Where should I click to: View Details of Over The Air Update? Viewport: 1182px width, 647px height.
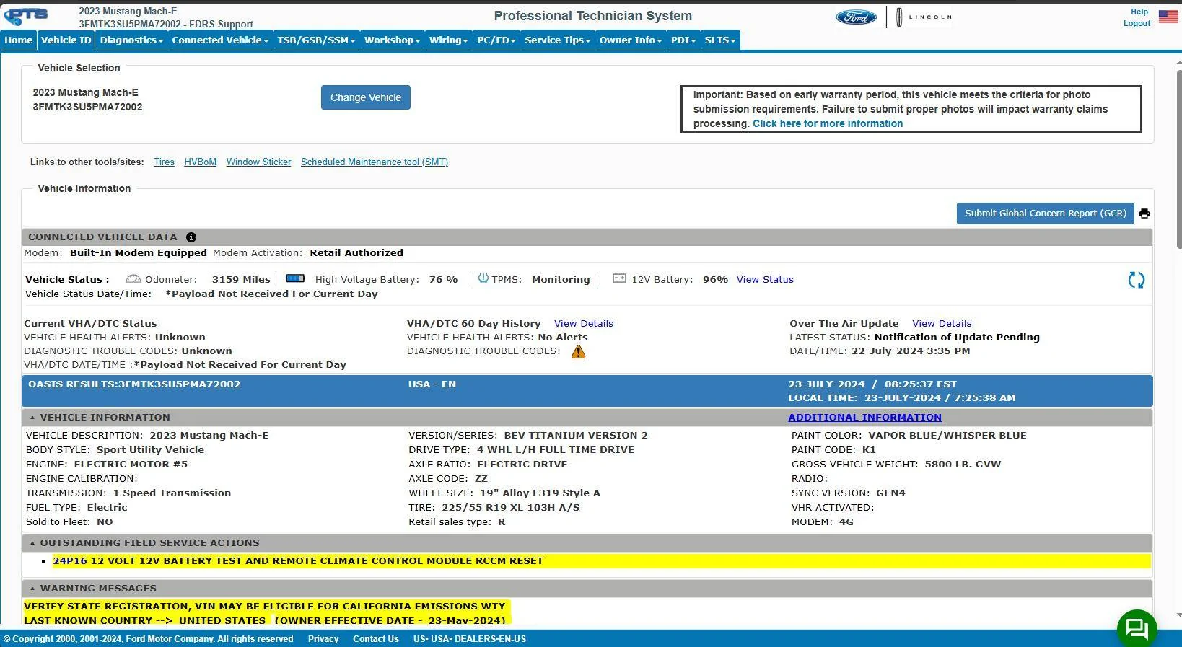942,324
